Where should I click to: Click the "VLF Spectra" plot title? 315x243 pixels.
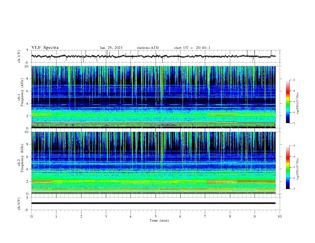coord(45,48)
